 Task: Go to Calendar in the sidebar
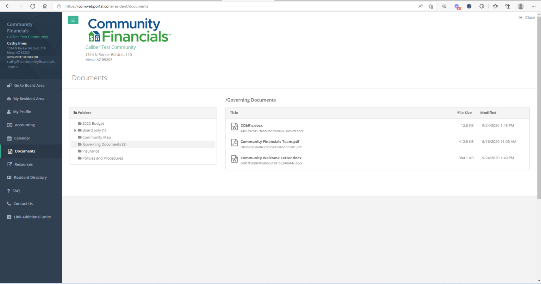point(22,138)
